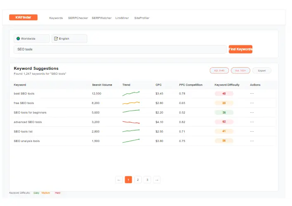This screenshot has width=292, height=206.
Task: Select the advanced SEO tools keyword
Action: pyautogui.click(x=28, y=122)
